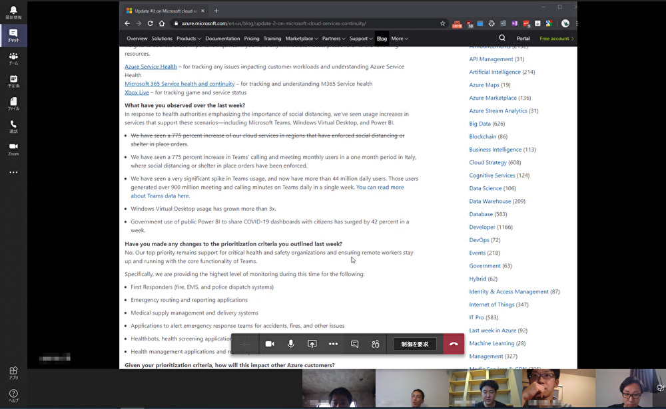Hang up the Teams call

click(454, 344)
